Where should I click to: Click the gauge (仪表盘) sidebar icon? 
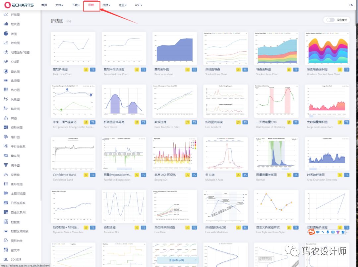pos(6,175)
